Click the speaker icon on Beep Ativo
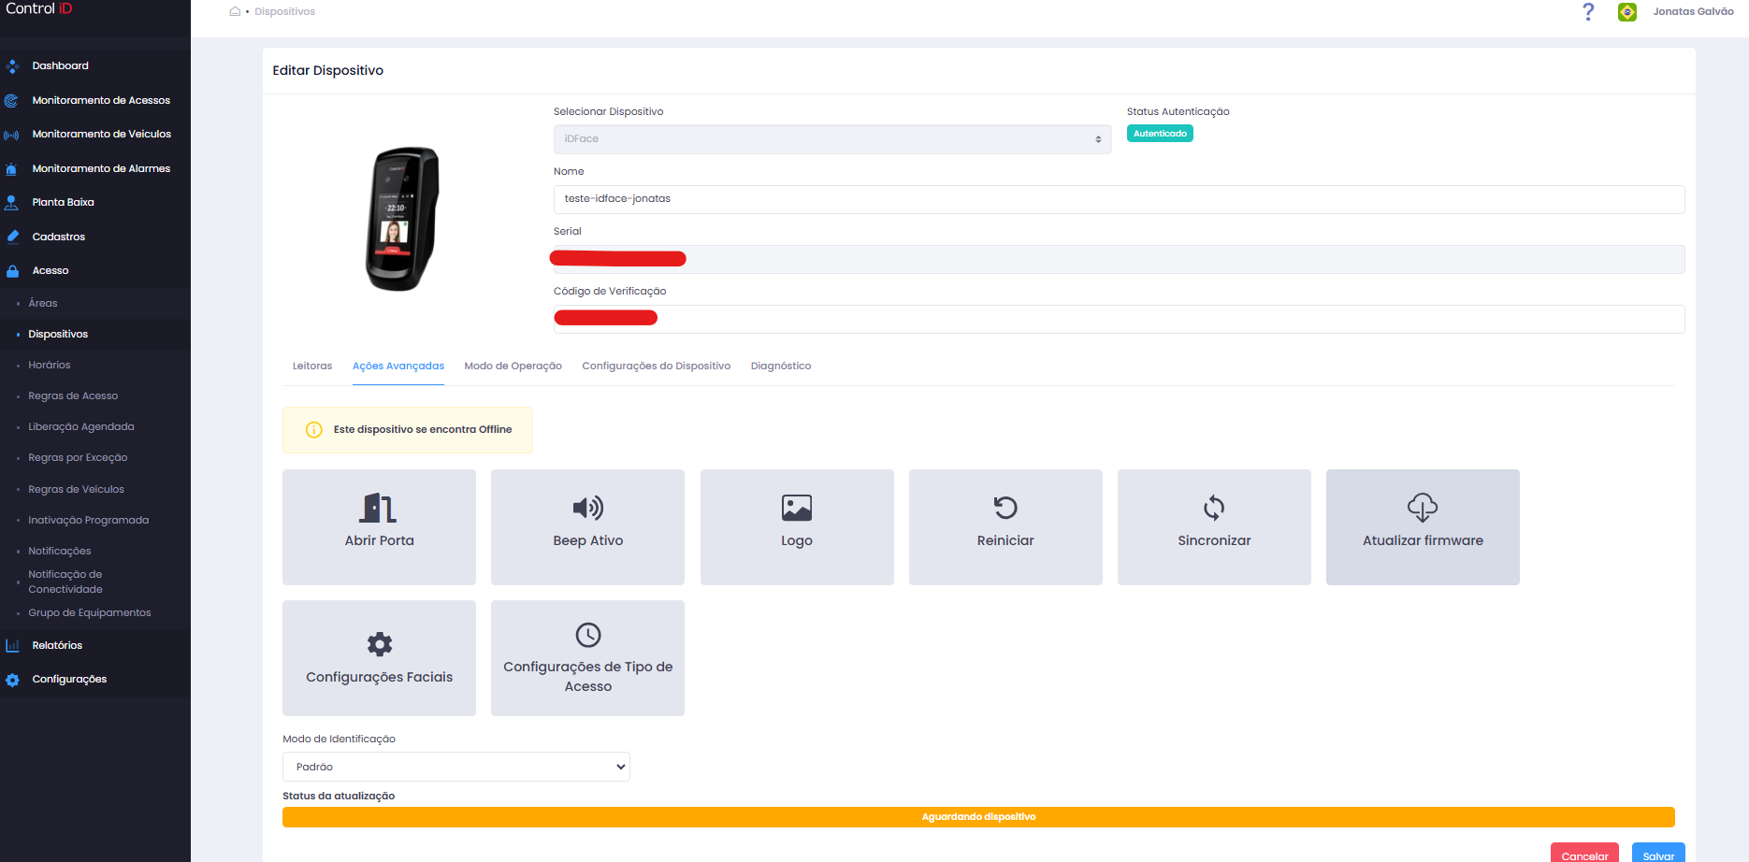The height and width of the screenshot is (862, 1749). [x=588, y=508]
